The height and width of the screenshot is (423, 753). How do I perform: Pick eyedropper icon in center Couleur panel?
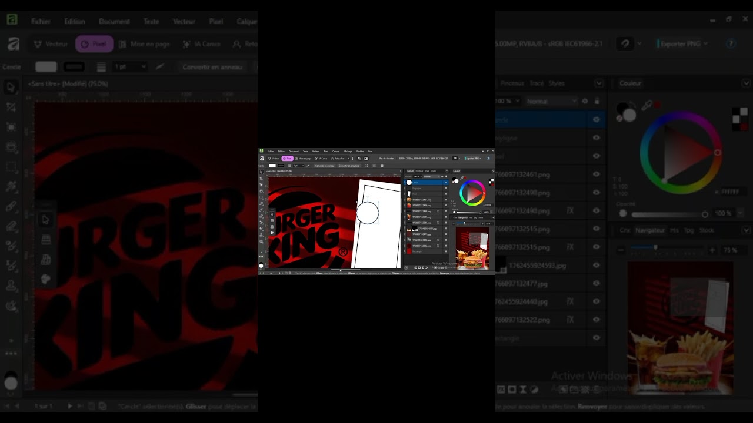pos(461,177)
